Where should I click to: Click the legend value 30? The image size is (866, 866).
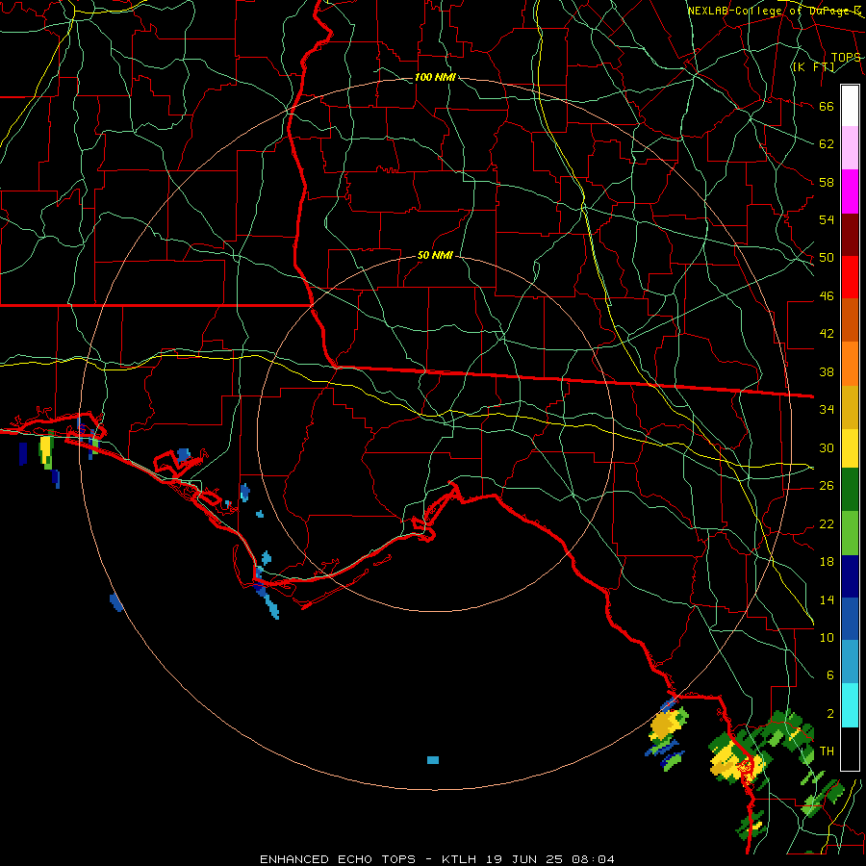(x=827, y=447)
